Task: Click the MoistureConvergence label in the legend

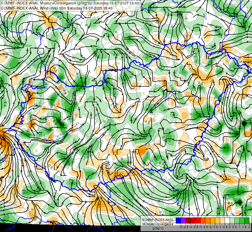Action: tap(158, 224)
